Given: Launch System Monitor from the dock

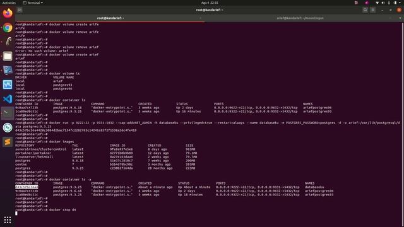Looking at the screenshot, I should [x=8, y=84].
